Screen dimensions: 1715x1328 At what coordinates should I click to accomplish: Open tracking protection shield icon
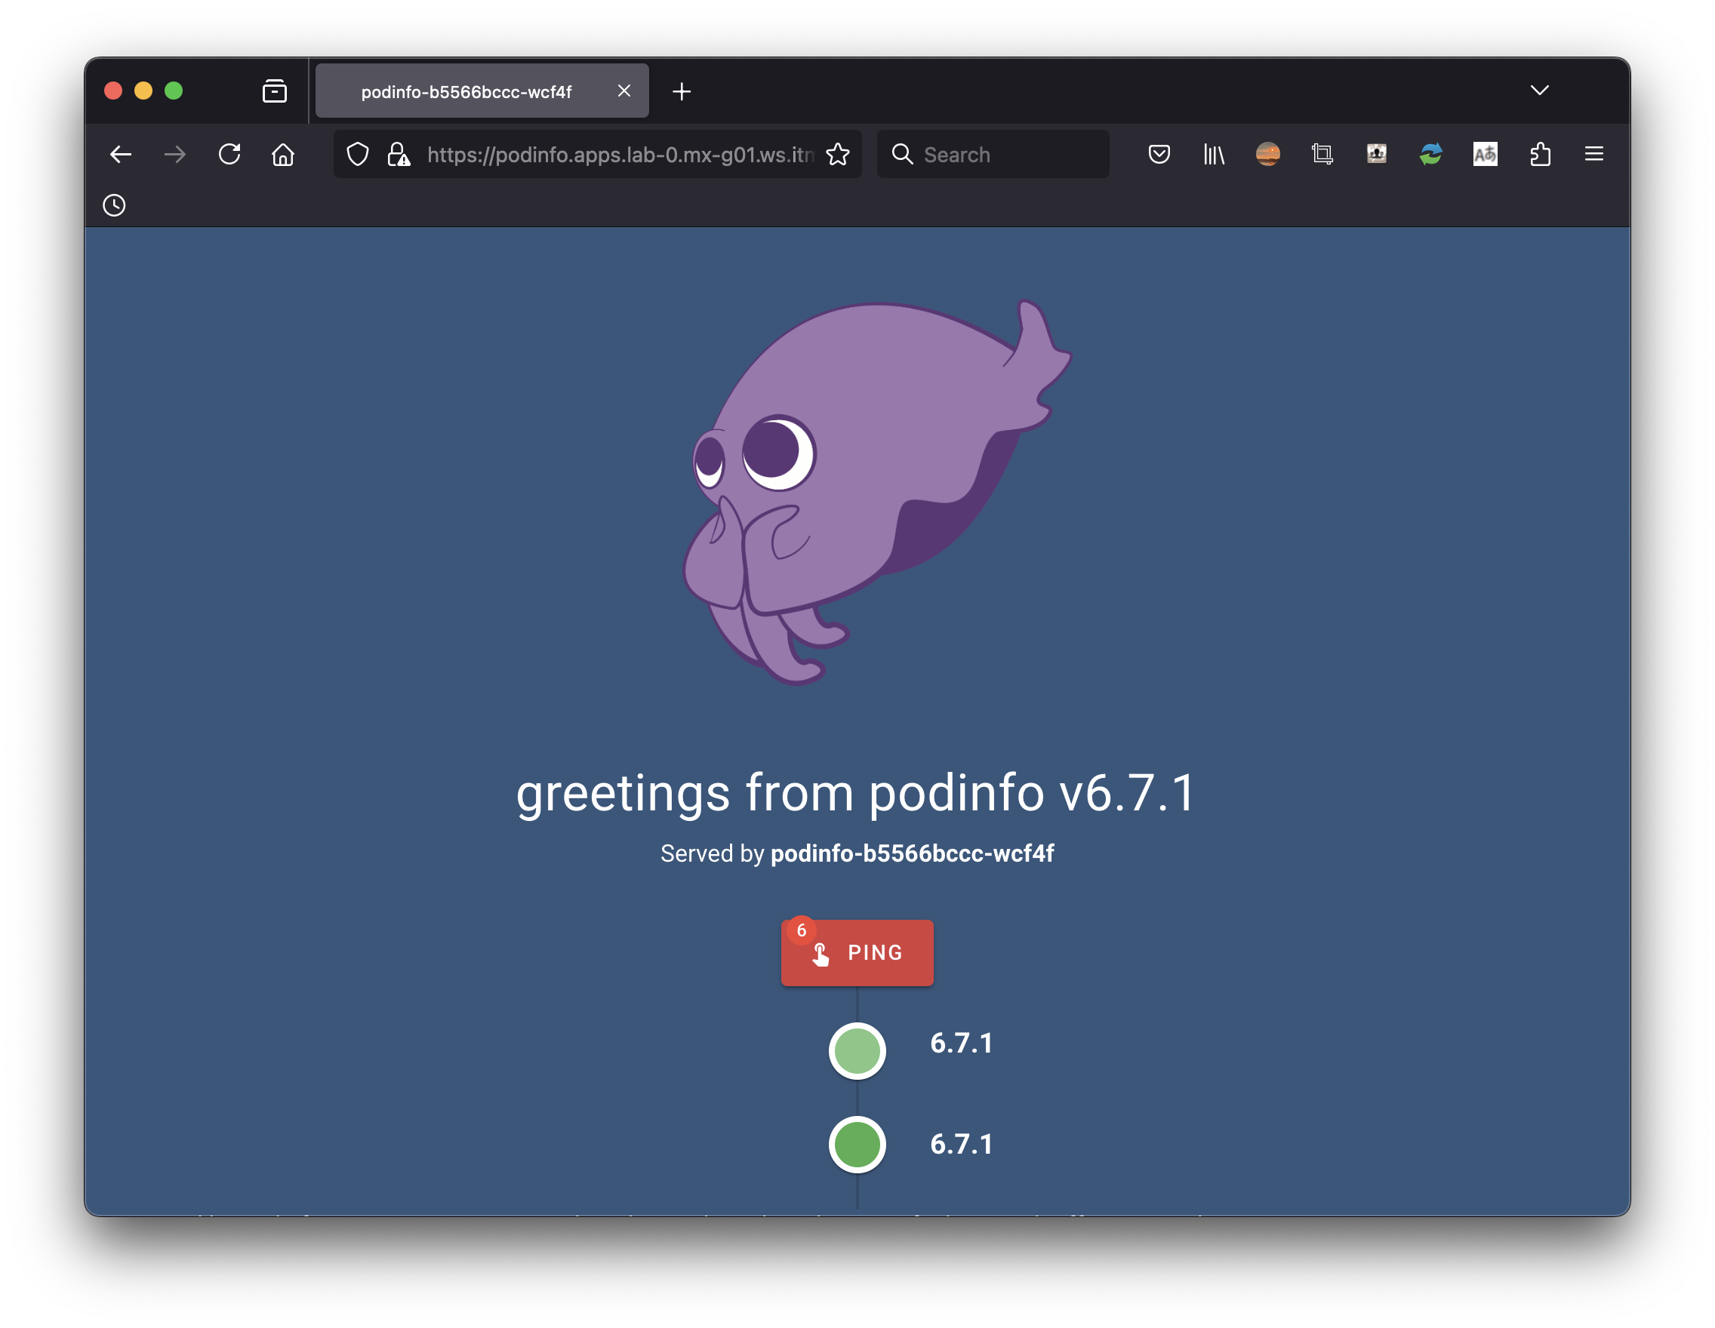tap(358, 155)
